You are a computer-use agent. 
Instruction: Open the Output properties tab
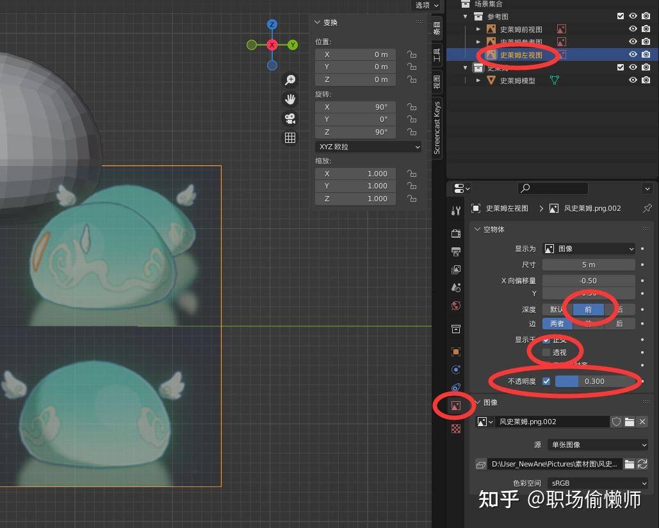[x=456, y=251]
